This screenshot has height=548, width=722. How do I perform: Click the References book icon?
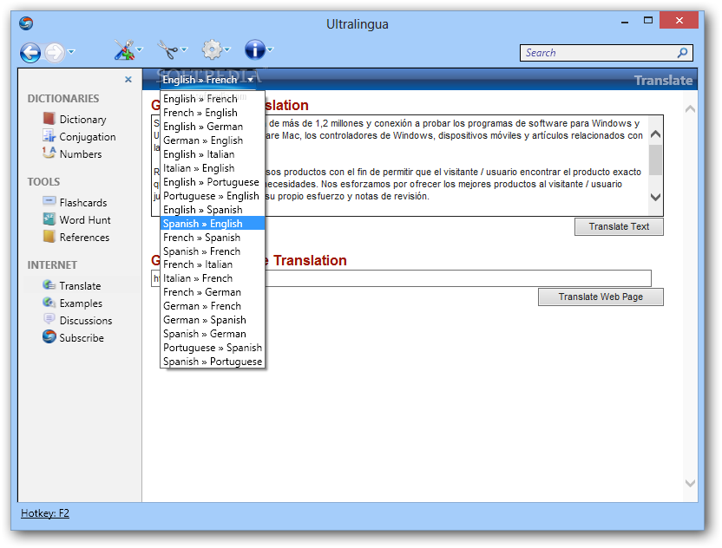click(49, 237)
